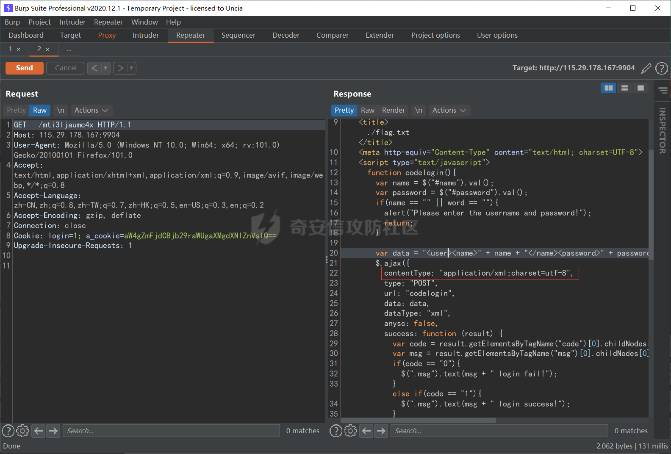Open request search help icon
This screenshot has height=454, width=671.
click(x=8, y=431)
